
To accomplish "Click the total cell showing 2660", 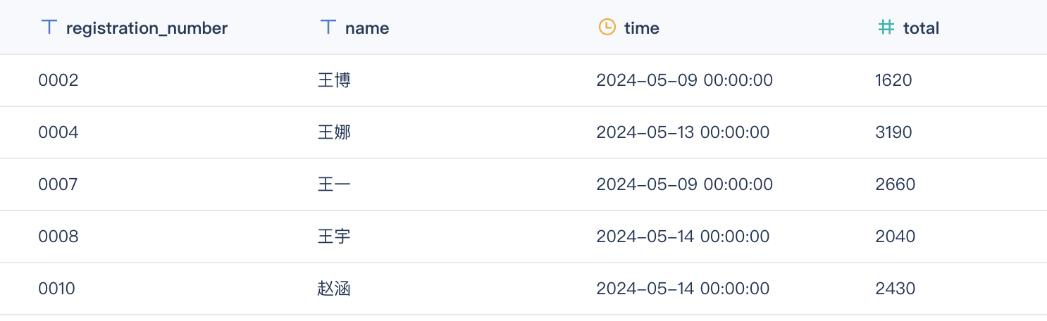I will (895, 184).
